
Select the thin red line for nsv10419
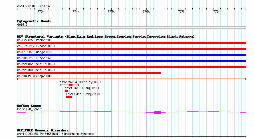131,79
